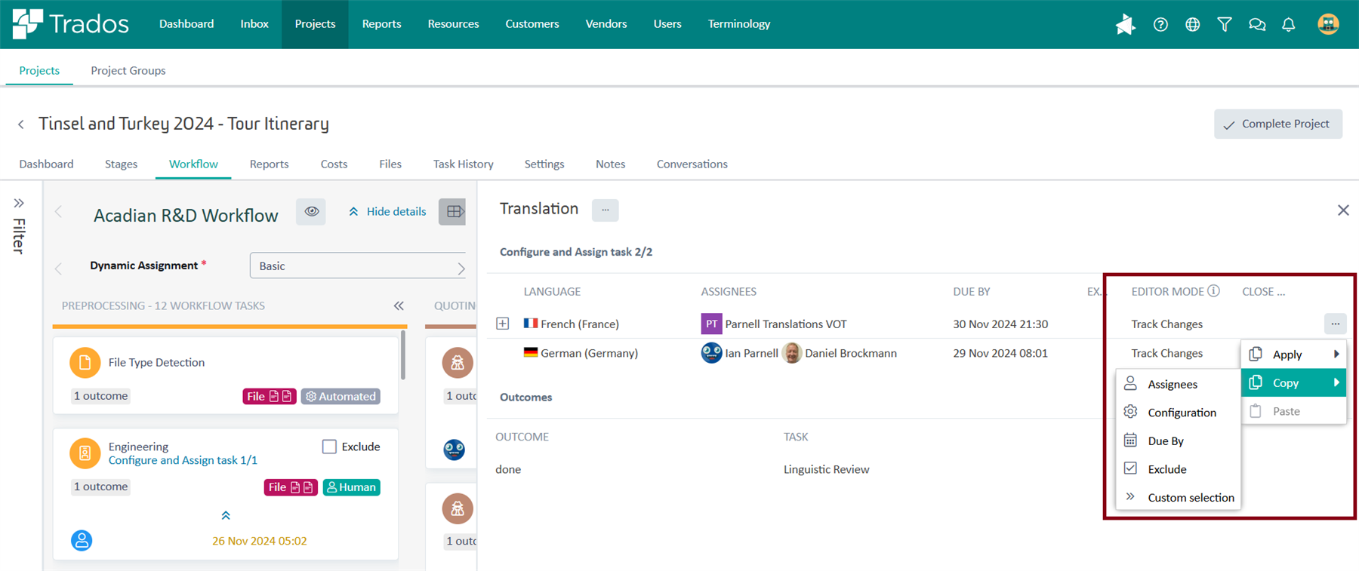This screenshot has width=1359, height=571.
Task: Click the Trados logo
Action: click(x=70, y=24)
